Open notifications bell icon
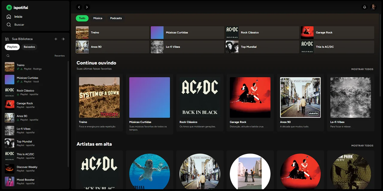 click(364, 7)
